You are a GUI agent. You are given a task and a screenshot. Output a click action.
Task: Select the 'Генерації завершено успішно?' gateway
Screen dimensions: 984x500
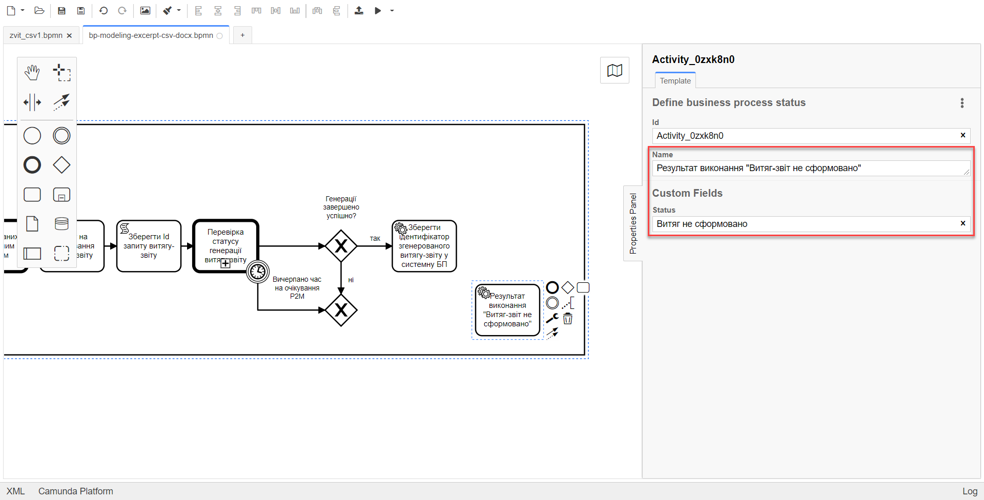[x=341, y=246]
